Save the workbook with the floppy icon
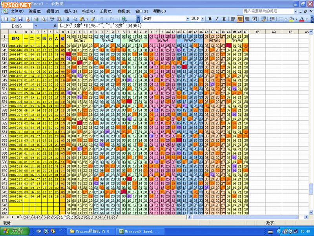 [x=20, y=19]
